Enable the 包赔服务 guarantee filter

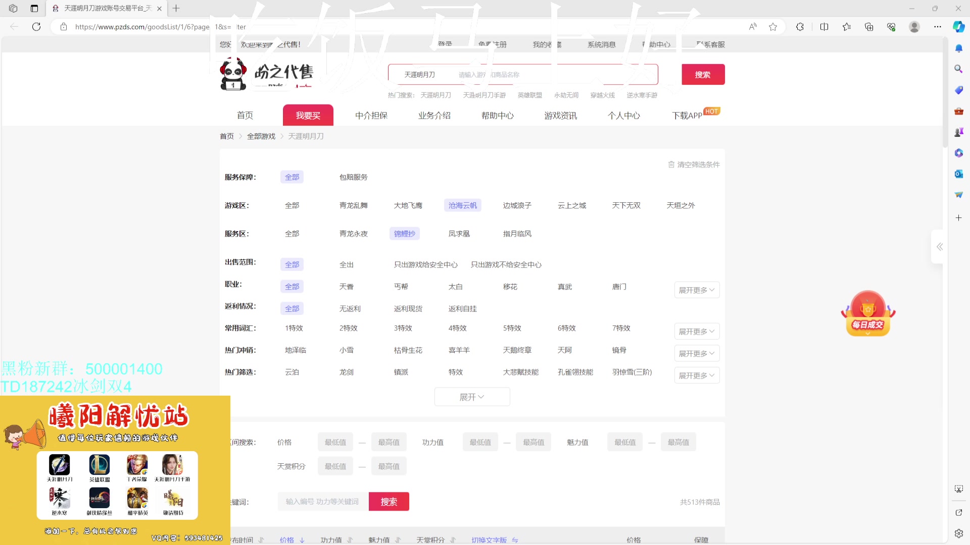(x=353, y=177)
